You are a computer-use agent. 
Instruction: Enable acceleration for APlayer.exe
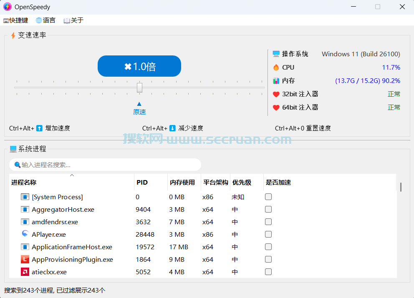pos(268,234)
